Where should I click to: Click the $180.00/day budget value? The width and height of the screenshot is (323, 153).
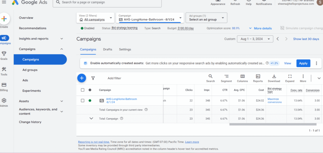tap(185, 28)
